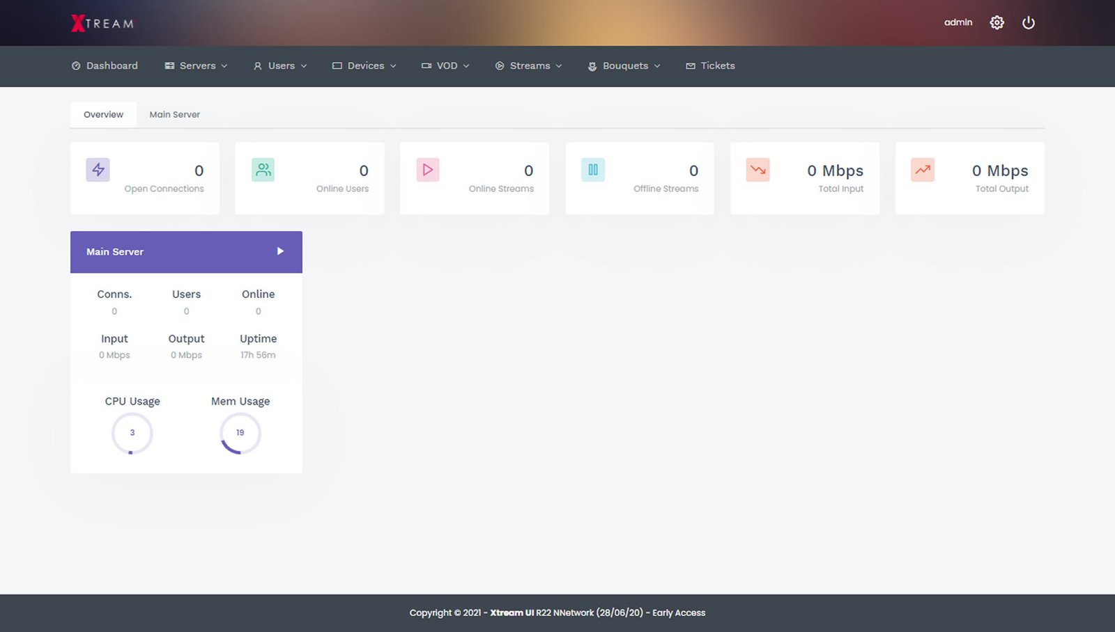Image resolution: width=1115 pixels, height=632 pixels.
Task: Expand the VOD dropdown chevron
Action: [466, 66]
